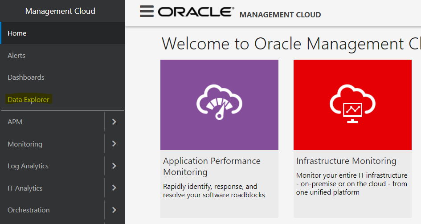This screenshot has width=421, height=224.
Task: Go to Dashboards in sidebar
Action: tap(26, 77)
